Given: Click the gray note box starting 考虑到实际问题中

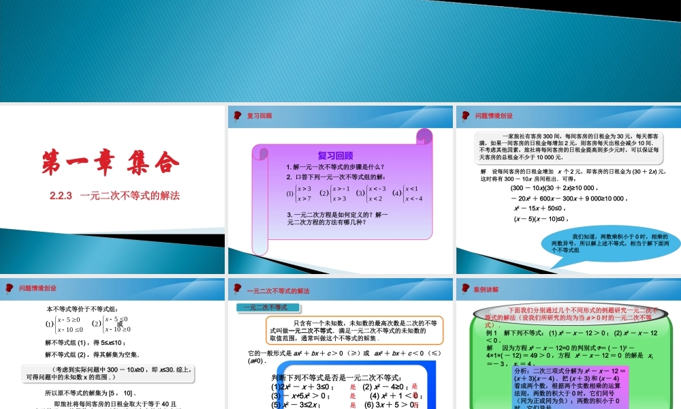Looking at the screenshot, I should click(x=108, y=374).
